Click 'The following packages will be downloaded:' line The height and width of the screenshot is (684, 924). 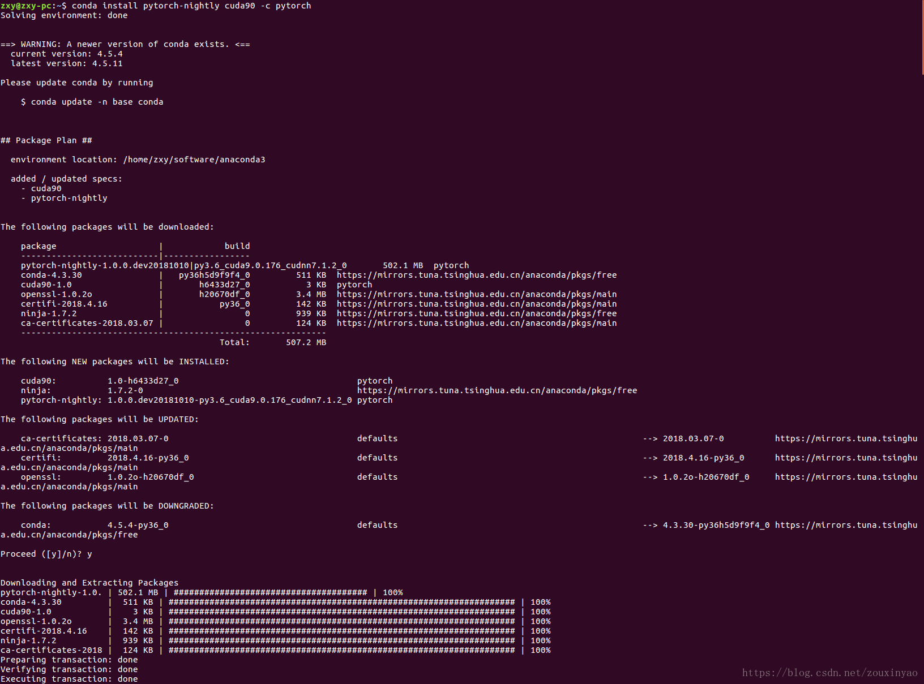point(108,227)
